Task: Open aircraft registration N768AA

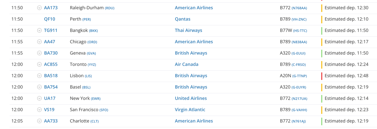Action: (x=299, y=8)
